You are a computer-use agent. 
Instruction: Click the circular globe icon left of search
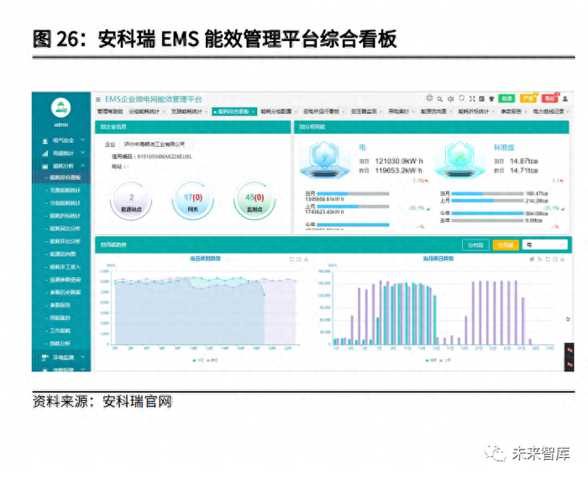coord(429,98)
